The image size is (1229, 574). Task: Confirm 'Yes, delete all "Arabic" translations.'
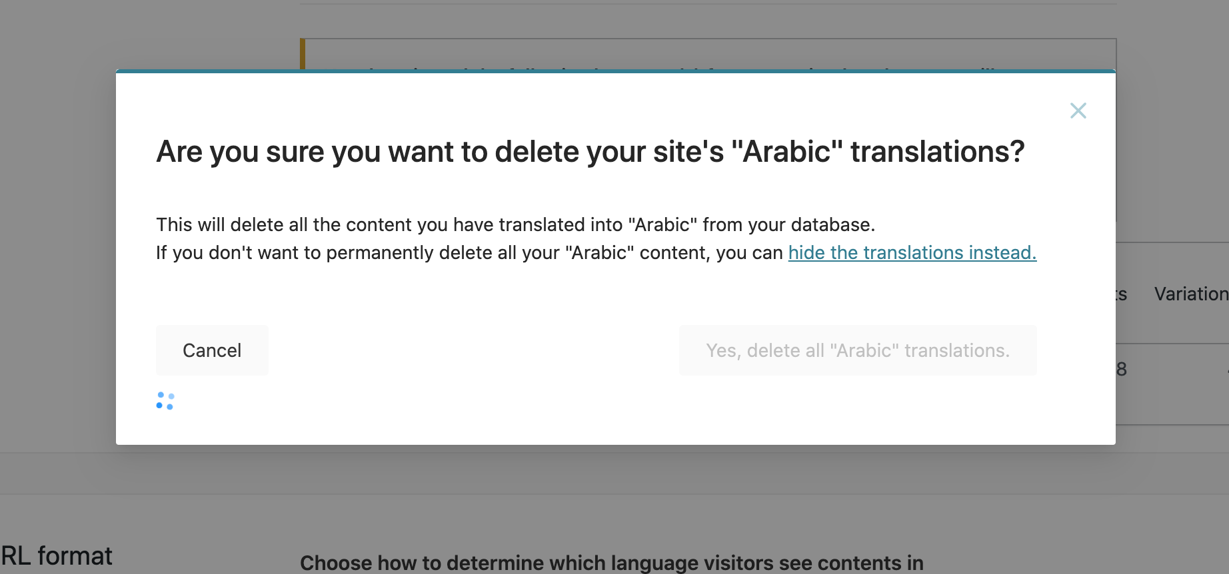(x=858, y=350)
